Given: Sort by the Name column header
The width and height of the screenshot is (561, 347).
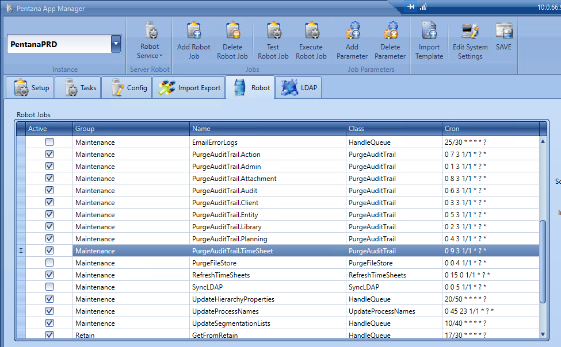Looking at the screenshot, I should pos(268,129).
